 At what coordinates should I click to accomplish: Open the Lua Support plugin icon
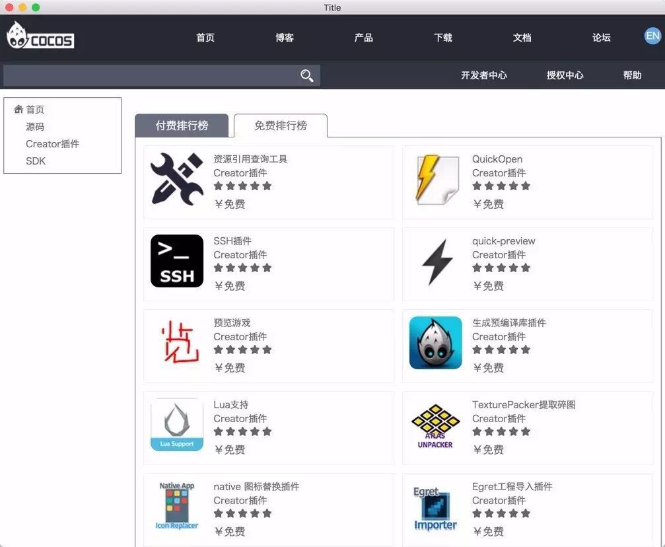click(177, 425)
